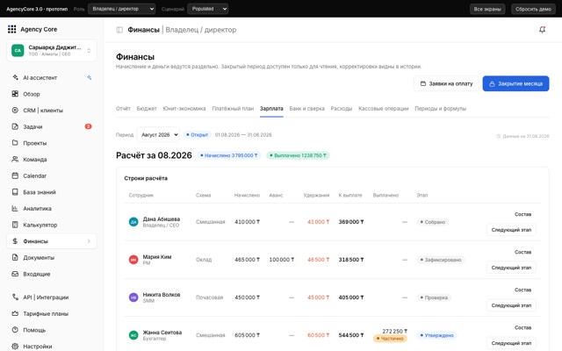This screenshot has width=562, height=351.
Task: Click Следующий этап for Жанна Сеитова
Action: point(511,343)
